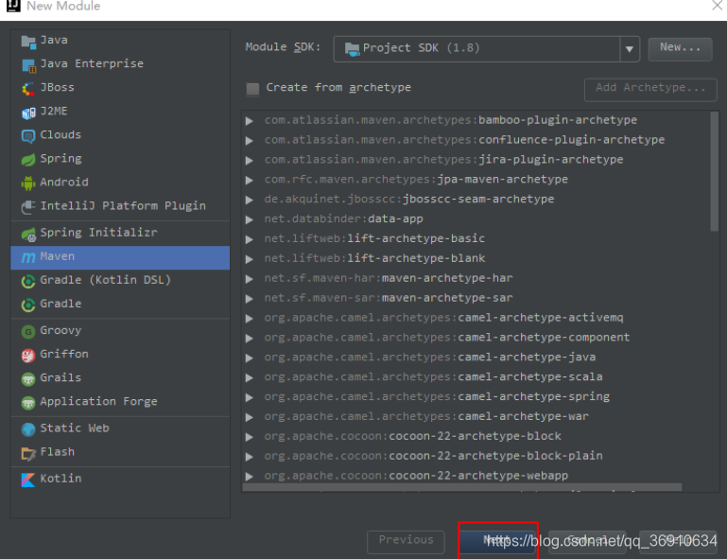
Task: Click the IntelliJ logo in title bar
Action: tap(13, 6)
